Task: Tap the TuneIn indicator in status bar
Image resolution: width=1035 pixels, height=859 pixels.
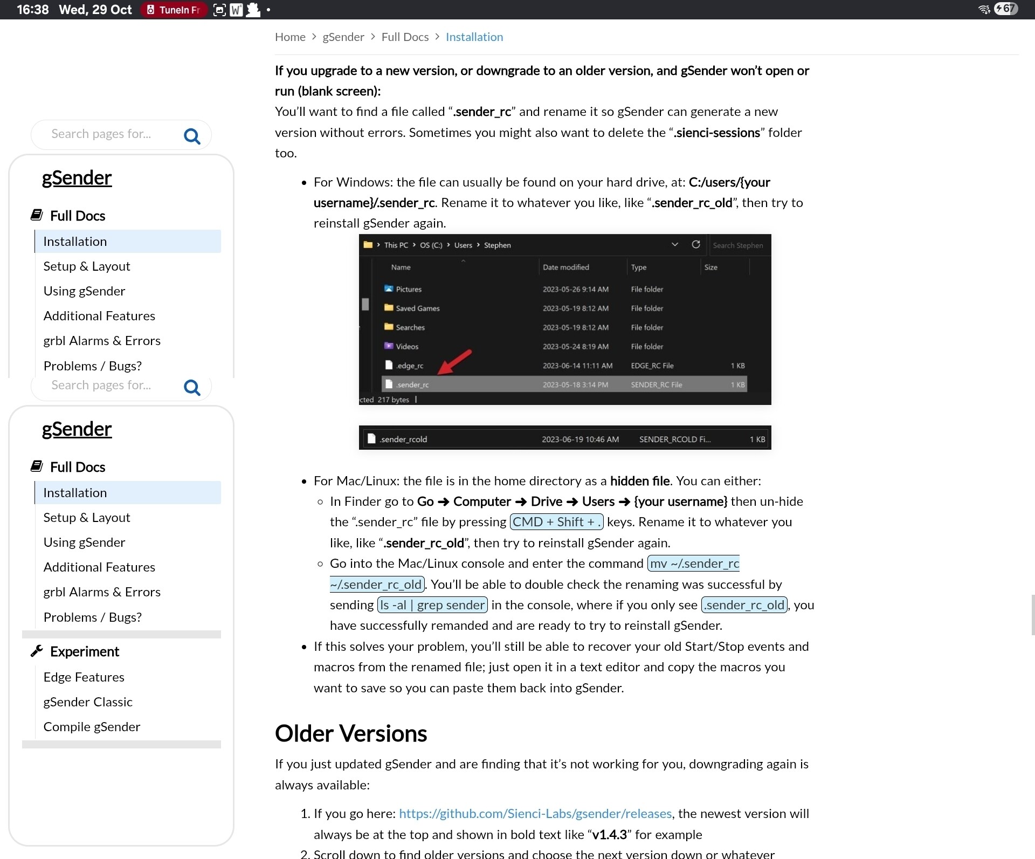Action: [x=174, y=10]
